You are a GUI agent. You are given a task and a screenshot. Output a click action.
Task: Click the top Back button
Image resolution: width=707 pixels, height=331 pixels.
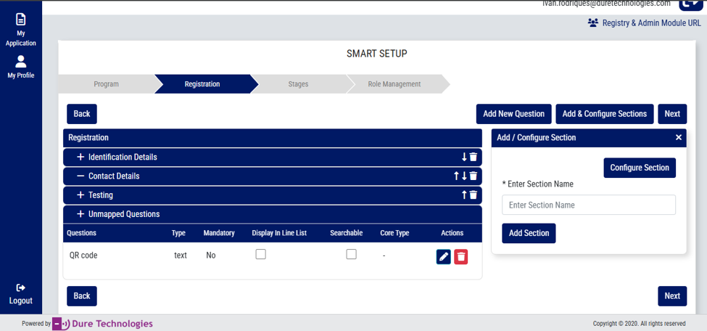[82, 114]
